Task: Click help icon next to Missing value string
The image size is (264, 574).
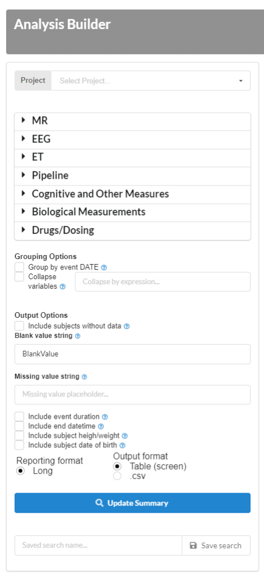Action: (85, 377)
